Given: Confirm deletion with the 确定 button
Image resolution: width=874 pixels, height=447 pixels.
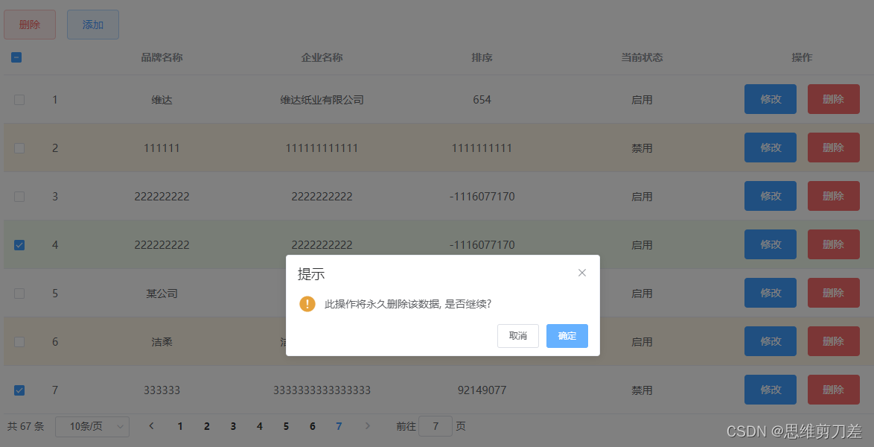Looking at the screenshot, I should 567,336.
